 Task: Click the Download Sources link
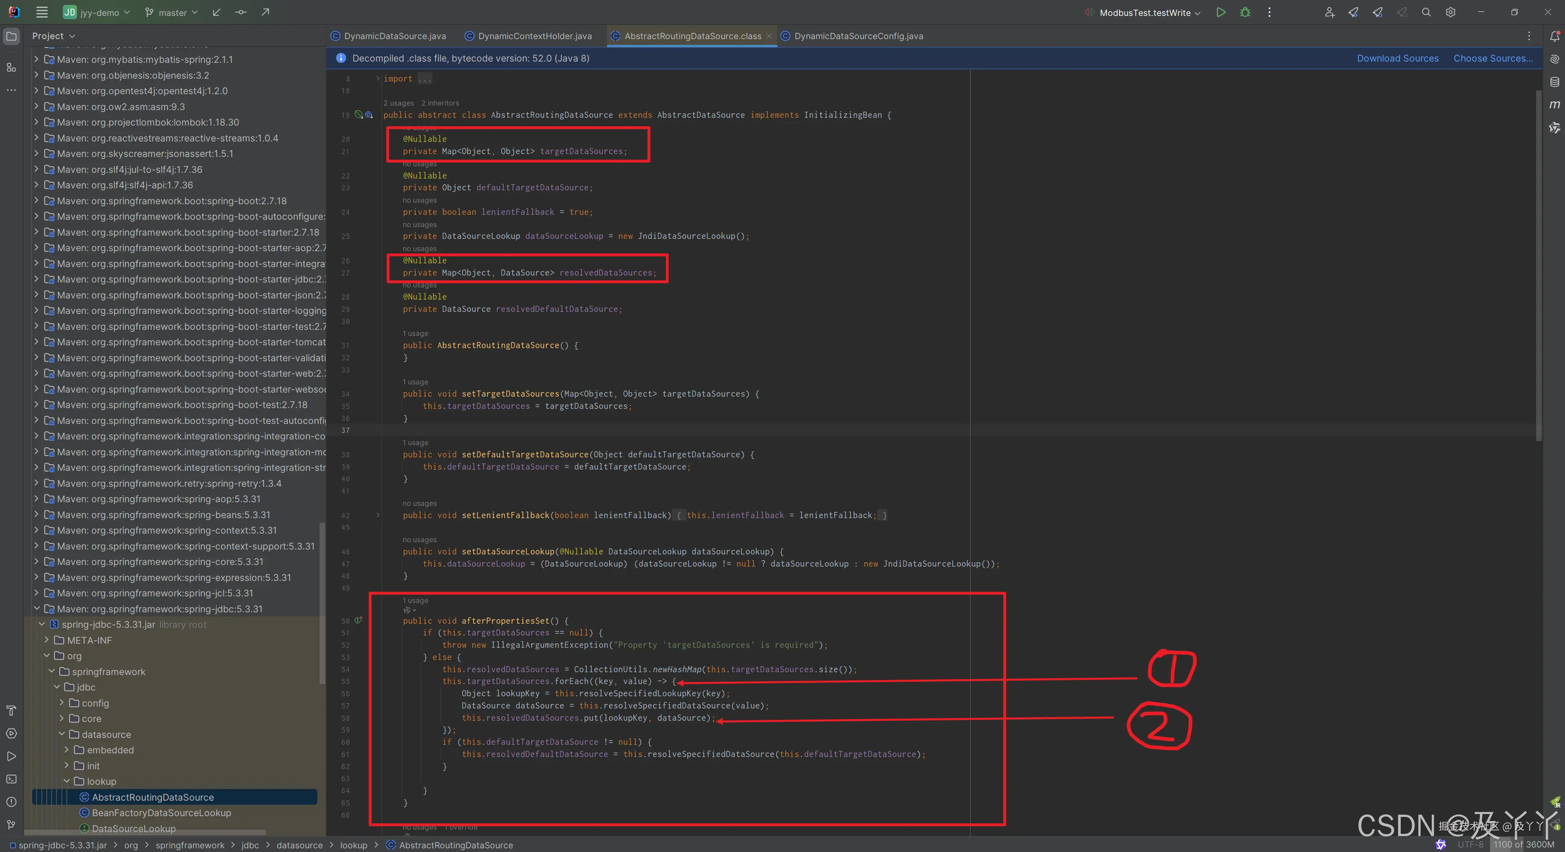click(x=1397, y=58)
